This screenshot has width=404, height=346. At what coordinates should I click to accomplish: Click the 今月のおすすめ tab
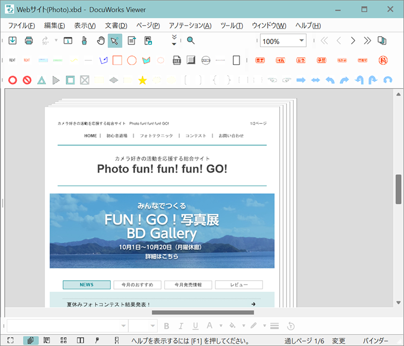click(x=137, y=285)
